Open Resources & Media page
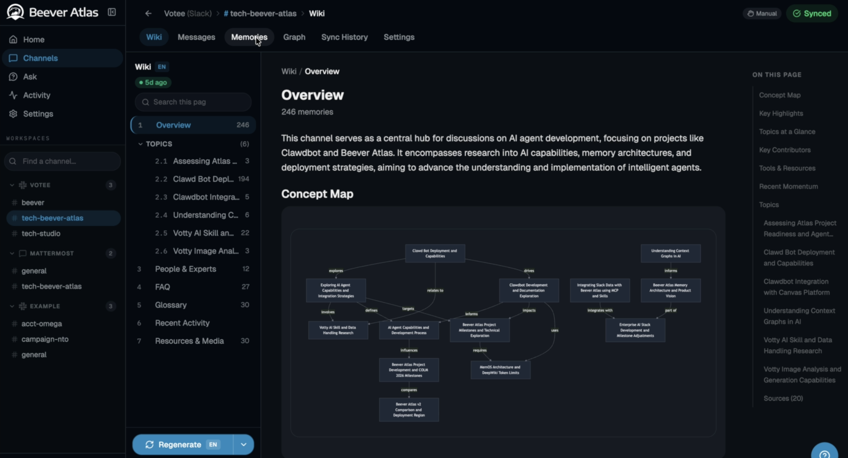 point(193,341)
